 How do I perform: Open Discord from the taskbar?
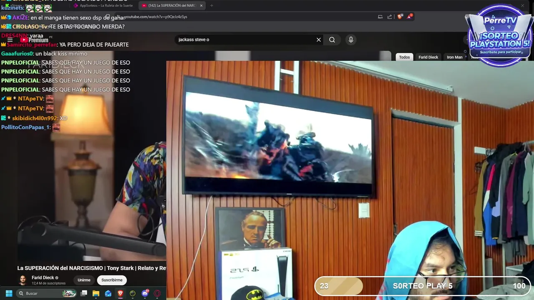[x=145, y=293]
